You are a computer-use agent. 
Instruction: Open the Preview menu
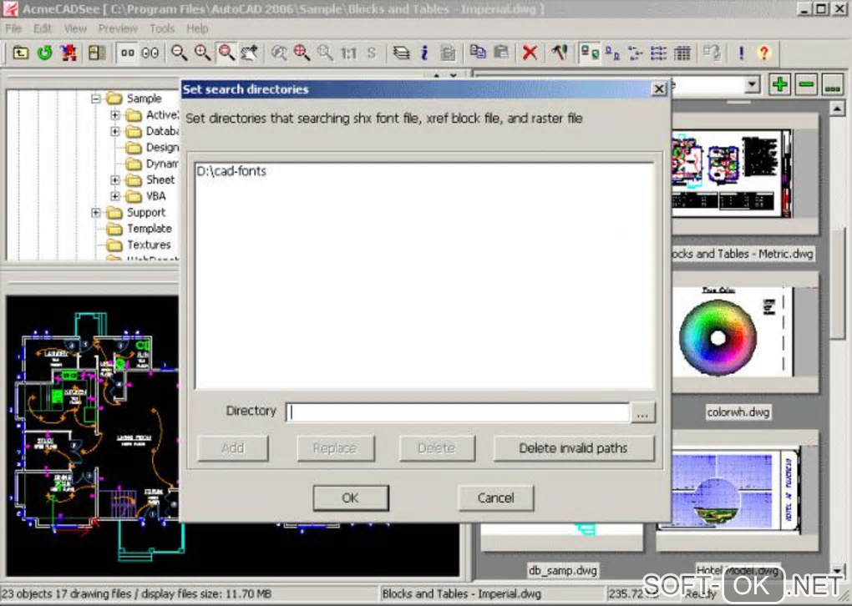(118, 28)
